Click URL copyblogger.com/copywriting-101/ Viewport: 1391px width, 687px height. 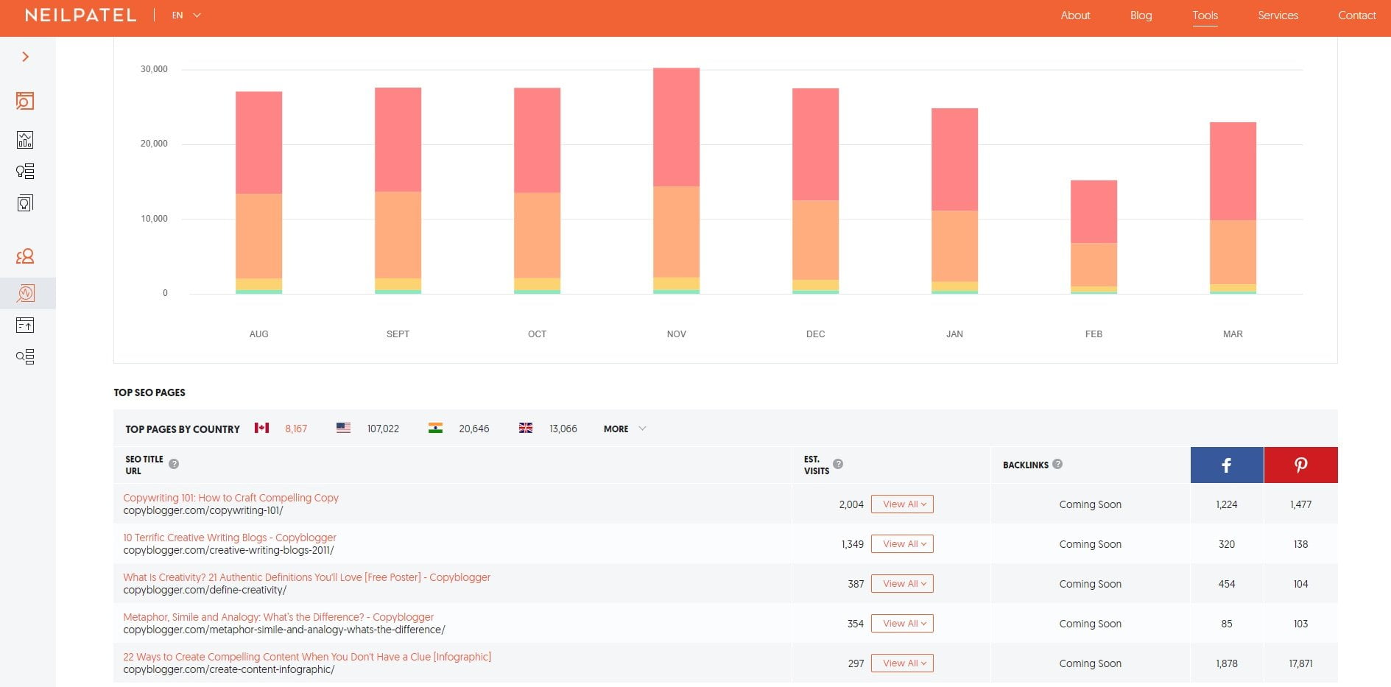[x=203, y=510]
